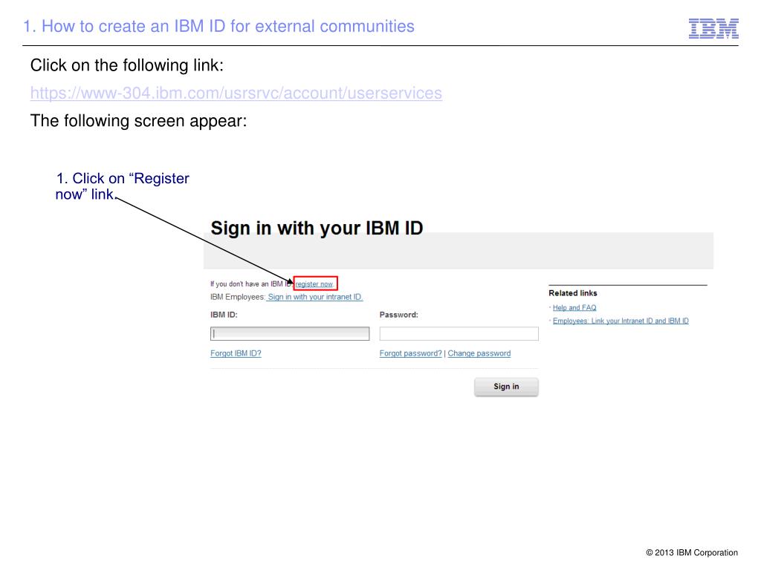The width and height of the screenshot is (761, 570).
Task: Click the IBM logo in the slide corner
Action: [x=713, y=28]
